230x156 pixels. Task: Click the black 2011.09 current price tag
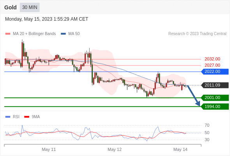(215, 85)
